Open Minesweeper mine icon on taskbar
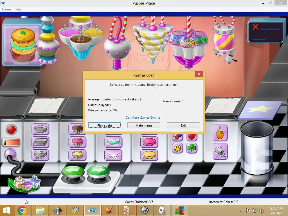This screenshot has width=288, height=216. click(x=144, y=210)
